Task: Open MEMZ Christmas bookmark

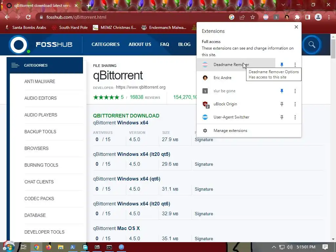Action: (x=115, y=28)
